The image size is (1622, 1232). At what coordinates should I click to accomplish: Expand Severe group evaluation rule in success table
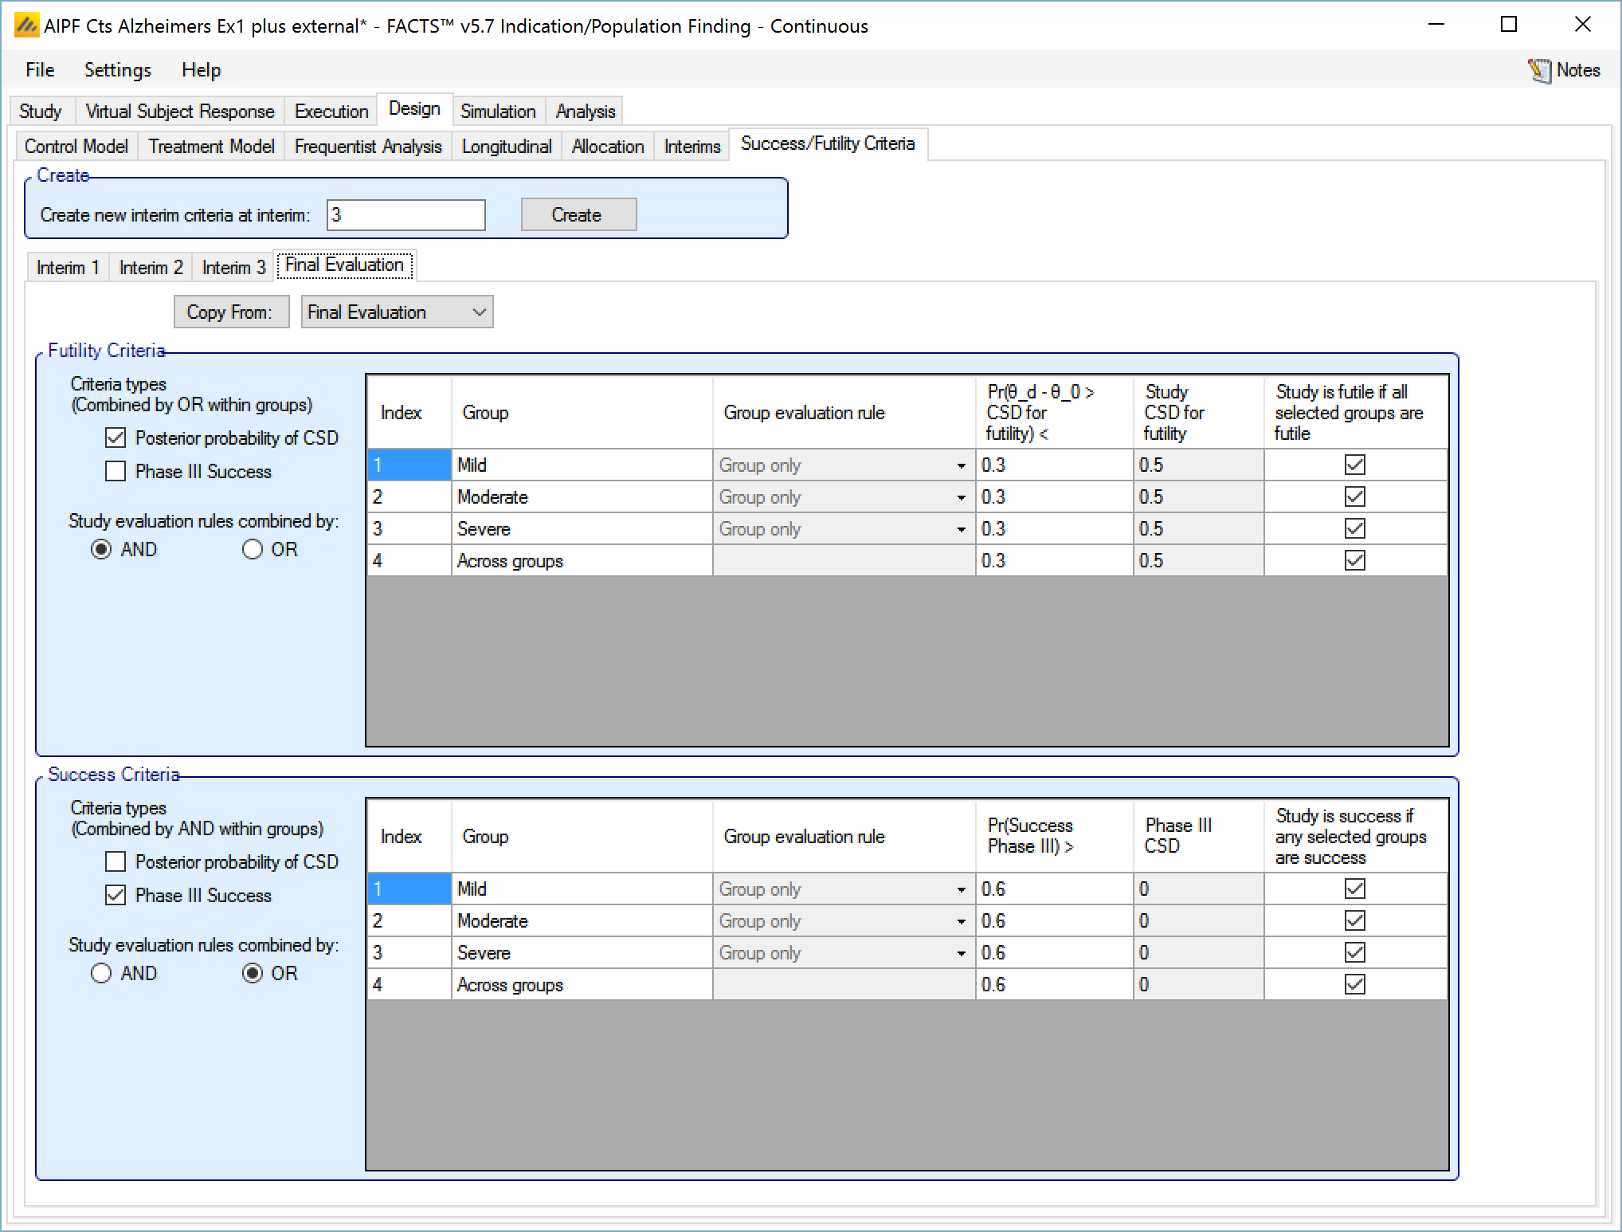coord(961,953)
